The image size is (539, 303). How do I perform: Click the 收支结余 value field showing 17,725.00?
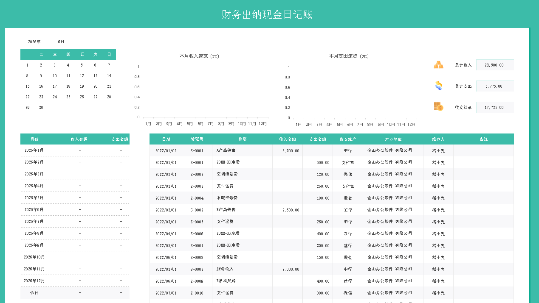tap(494, 107)
